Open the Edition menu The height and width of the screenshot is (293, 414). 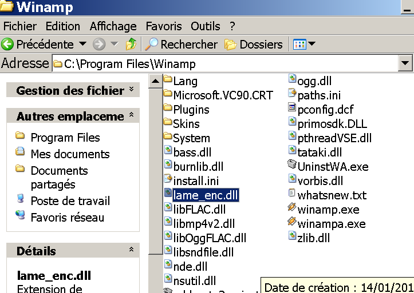(x=63, y=26)
